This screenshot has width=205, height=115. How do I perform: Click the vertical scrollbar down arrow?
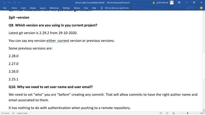pos(204,110)
